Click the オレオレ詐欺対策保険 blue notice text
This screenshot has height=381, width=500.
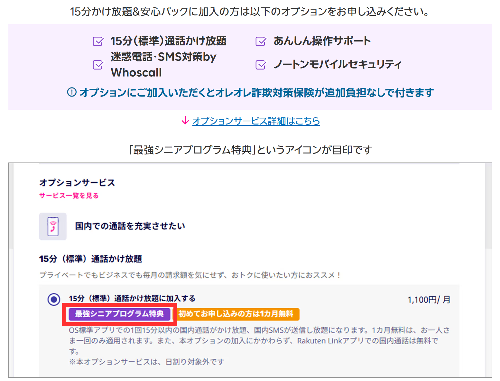pyautogui.click(x=256, y=93)
